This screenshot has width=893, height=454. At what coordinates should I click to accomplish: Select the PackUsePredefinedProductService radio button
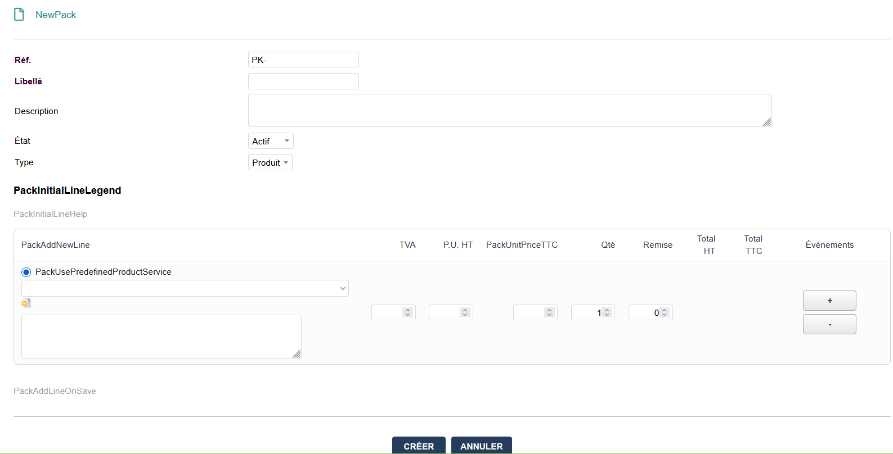tap(26, 272)
